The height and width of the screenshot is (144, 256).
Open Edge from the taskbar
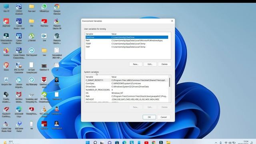pyautogui.click(x=124, y=142)
